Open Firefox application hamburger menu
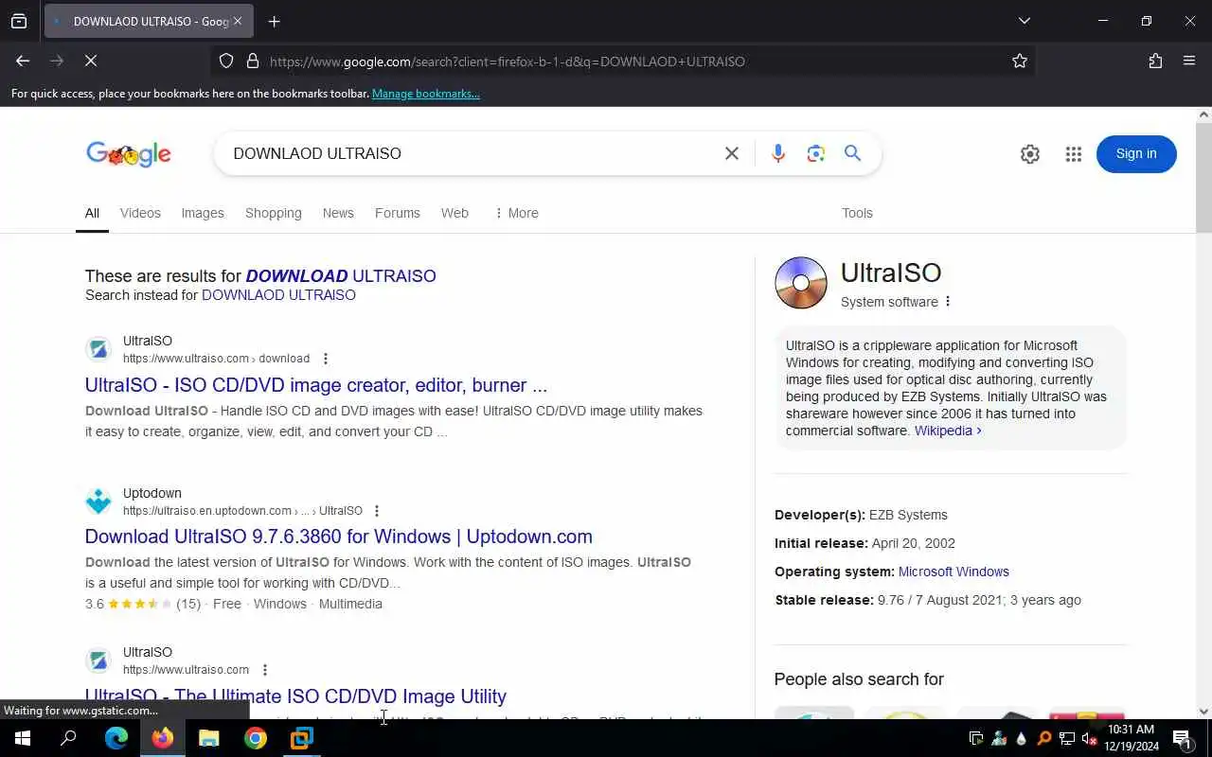This screenshot has height=757, width=1212. (x=1189, y=61)
